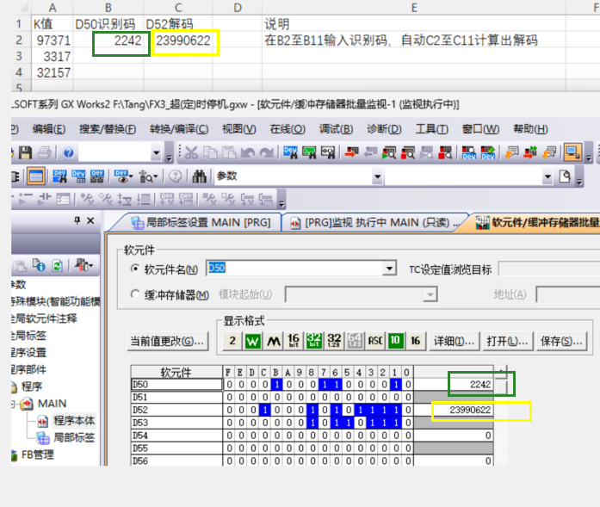Select 32-bit integer display format
Image resolution: width=600 pixels, height=507 pixels.
(313, 341)
